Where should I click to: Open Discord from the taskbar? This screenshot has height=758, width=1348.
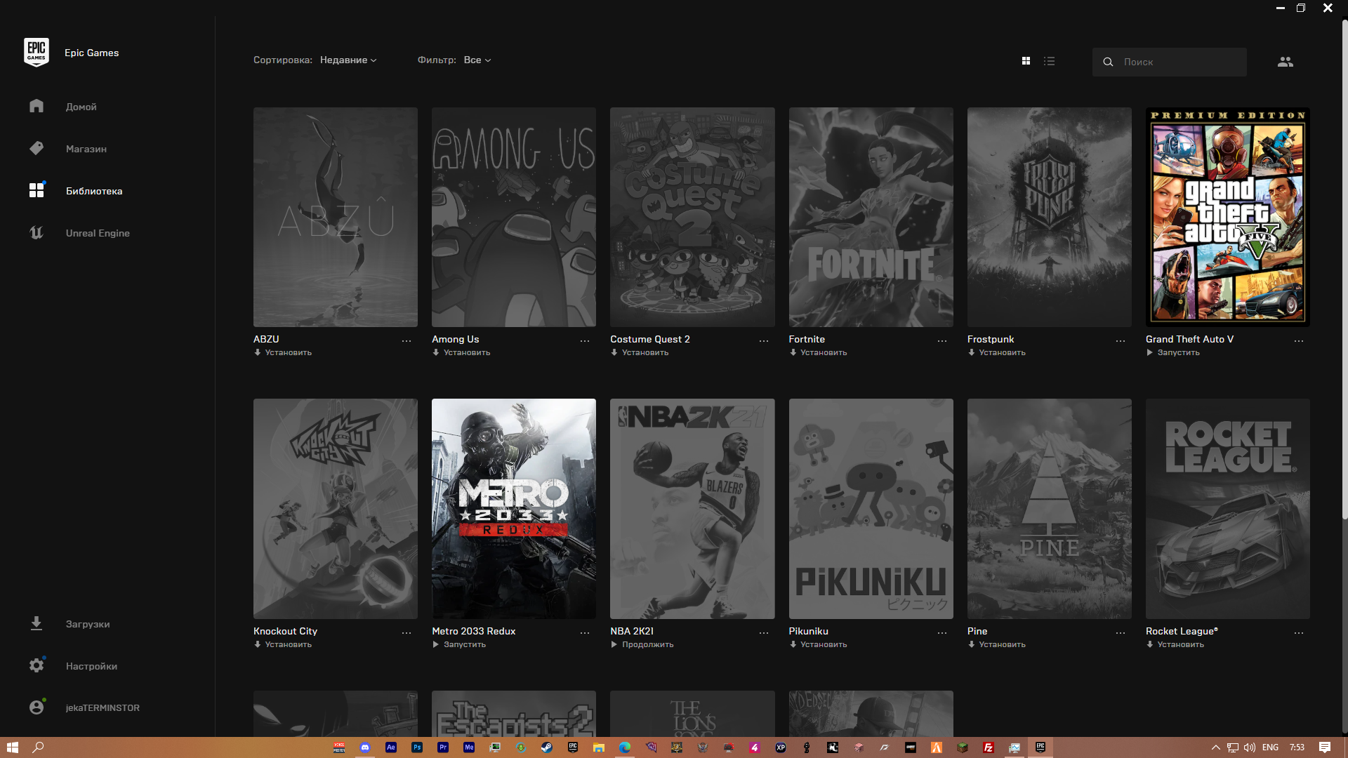pos(365,747)
